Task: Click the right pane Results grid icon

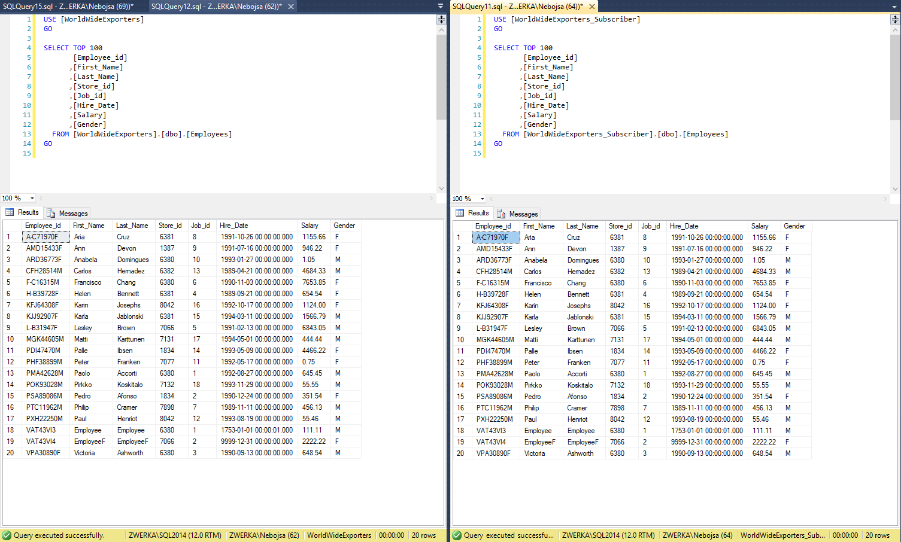Action: pyautogui.click(x=460, y=213)
